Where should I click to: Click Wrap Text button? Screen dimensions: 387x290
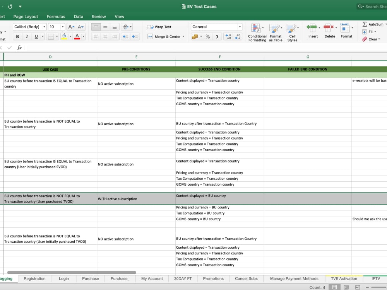pyautogui.click(x=159, y=27)
